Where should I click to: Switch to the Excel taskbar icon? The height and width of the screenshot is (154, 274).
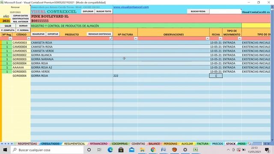coord(196,150)
